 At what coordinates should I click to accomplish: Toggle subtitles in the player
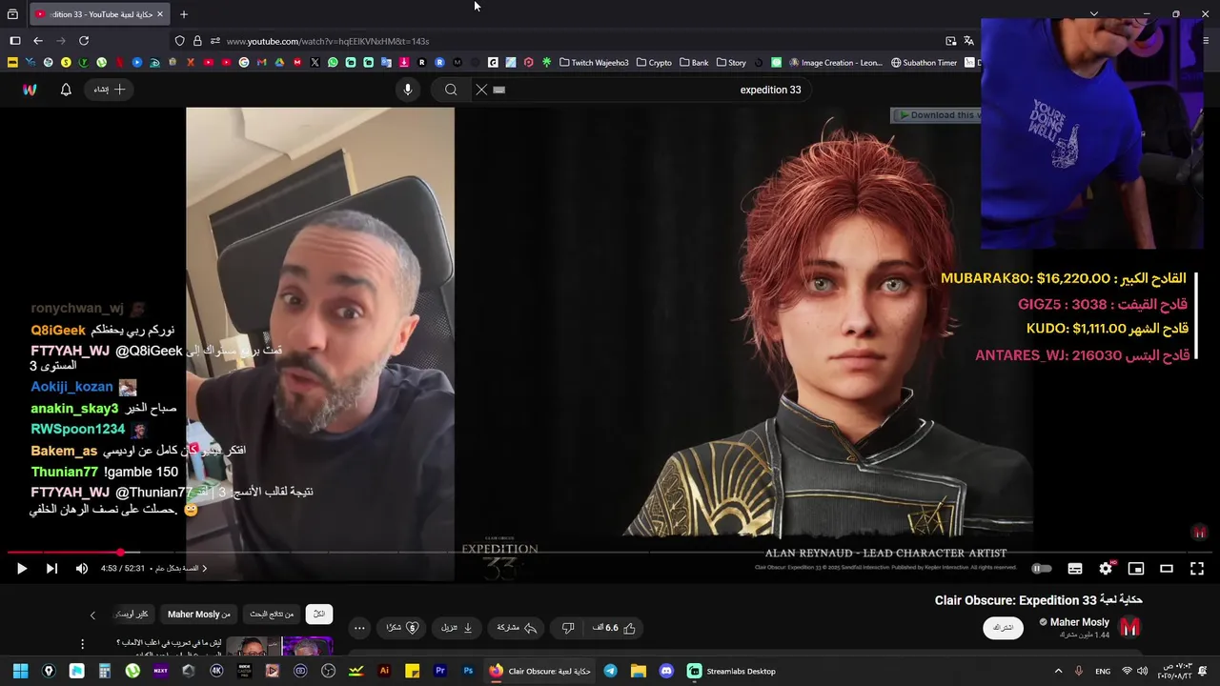(x=1075, y=569)
